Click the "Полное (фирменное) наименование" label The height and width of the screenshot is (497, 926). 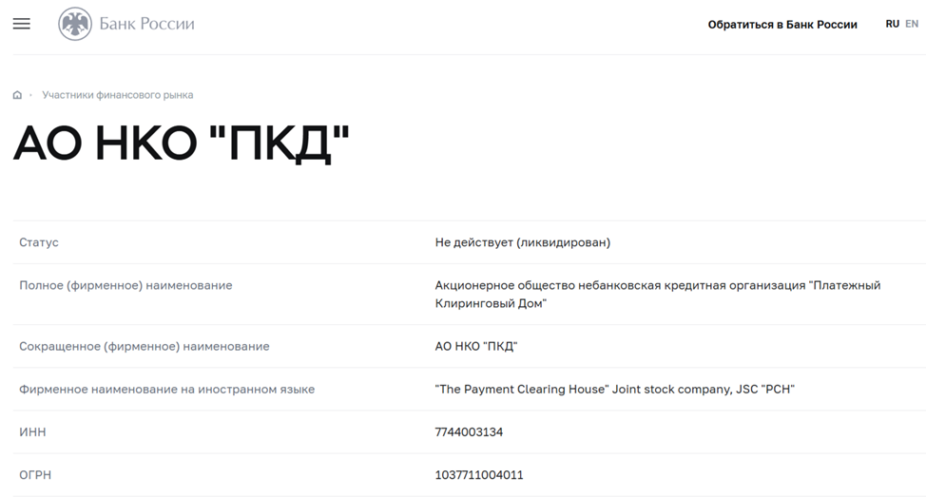[x=125, y=285]
